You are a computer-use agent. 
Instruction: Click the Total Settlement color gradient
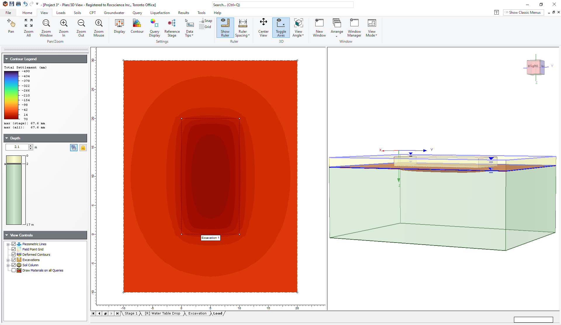coord(12,95)
